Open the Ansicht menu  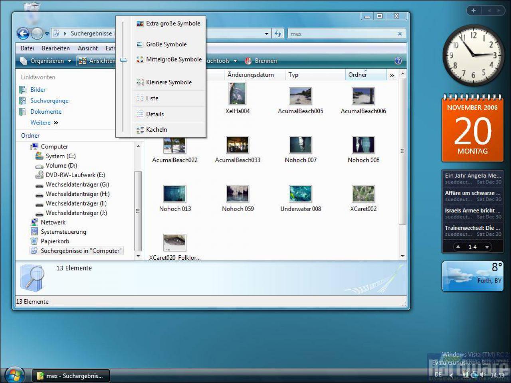coord(88,48)
